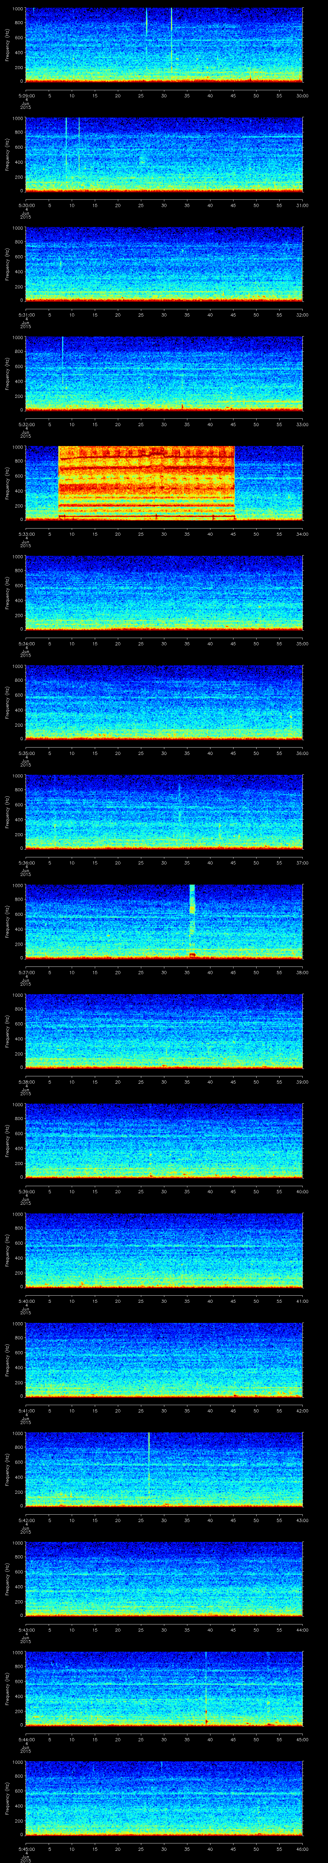Viewport: 328px width, 1863px height.
Task: Select the yellow vertical line near 27 s in the 5:42:00 spectrogram
Action: 149,1465
